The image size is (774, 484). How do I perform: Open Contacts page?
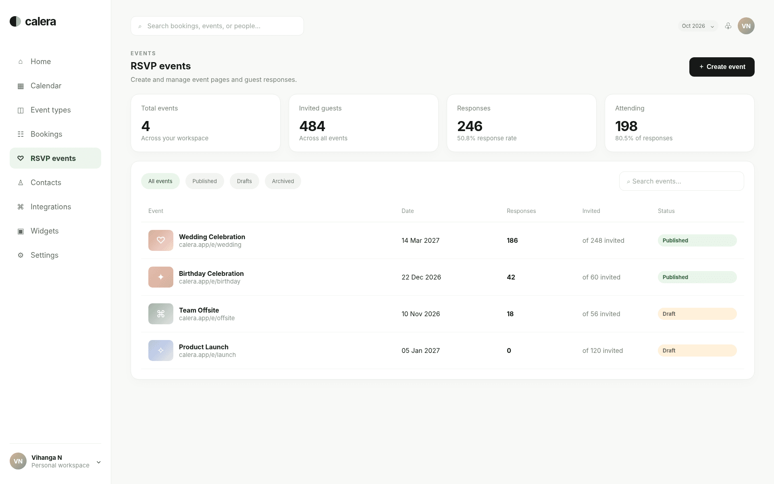[x=55, y=183]
